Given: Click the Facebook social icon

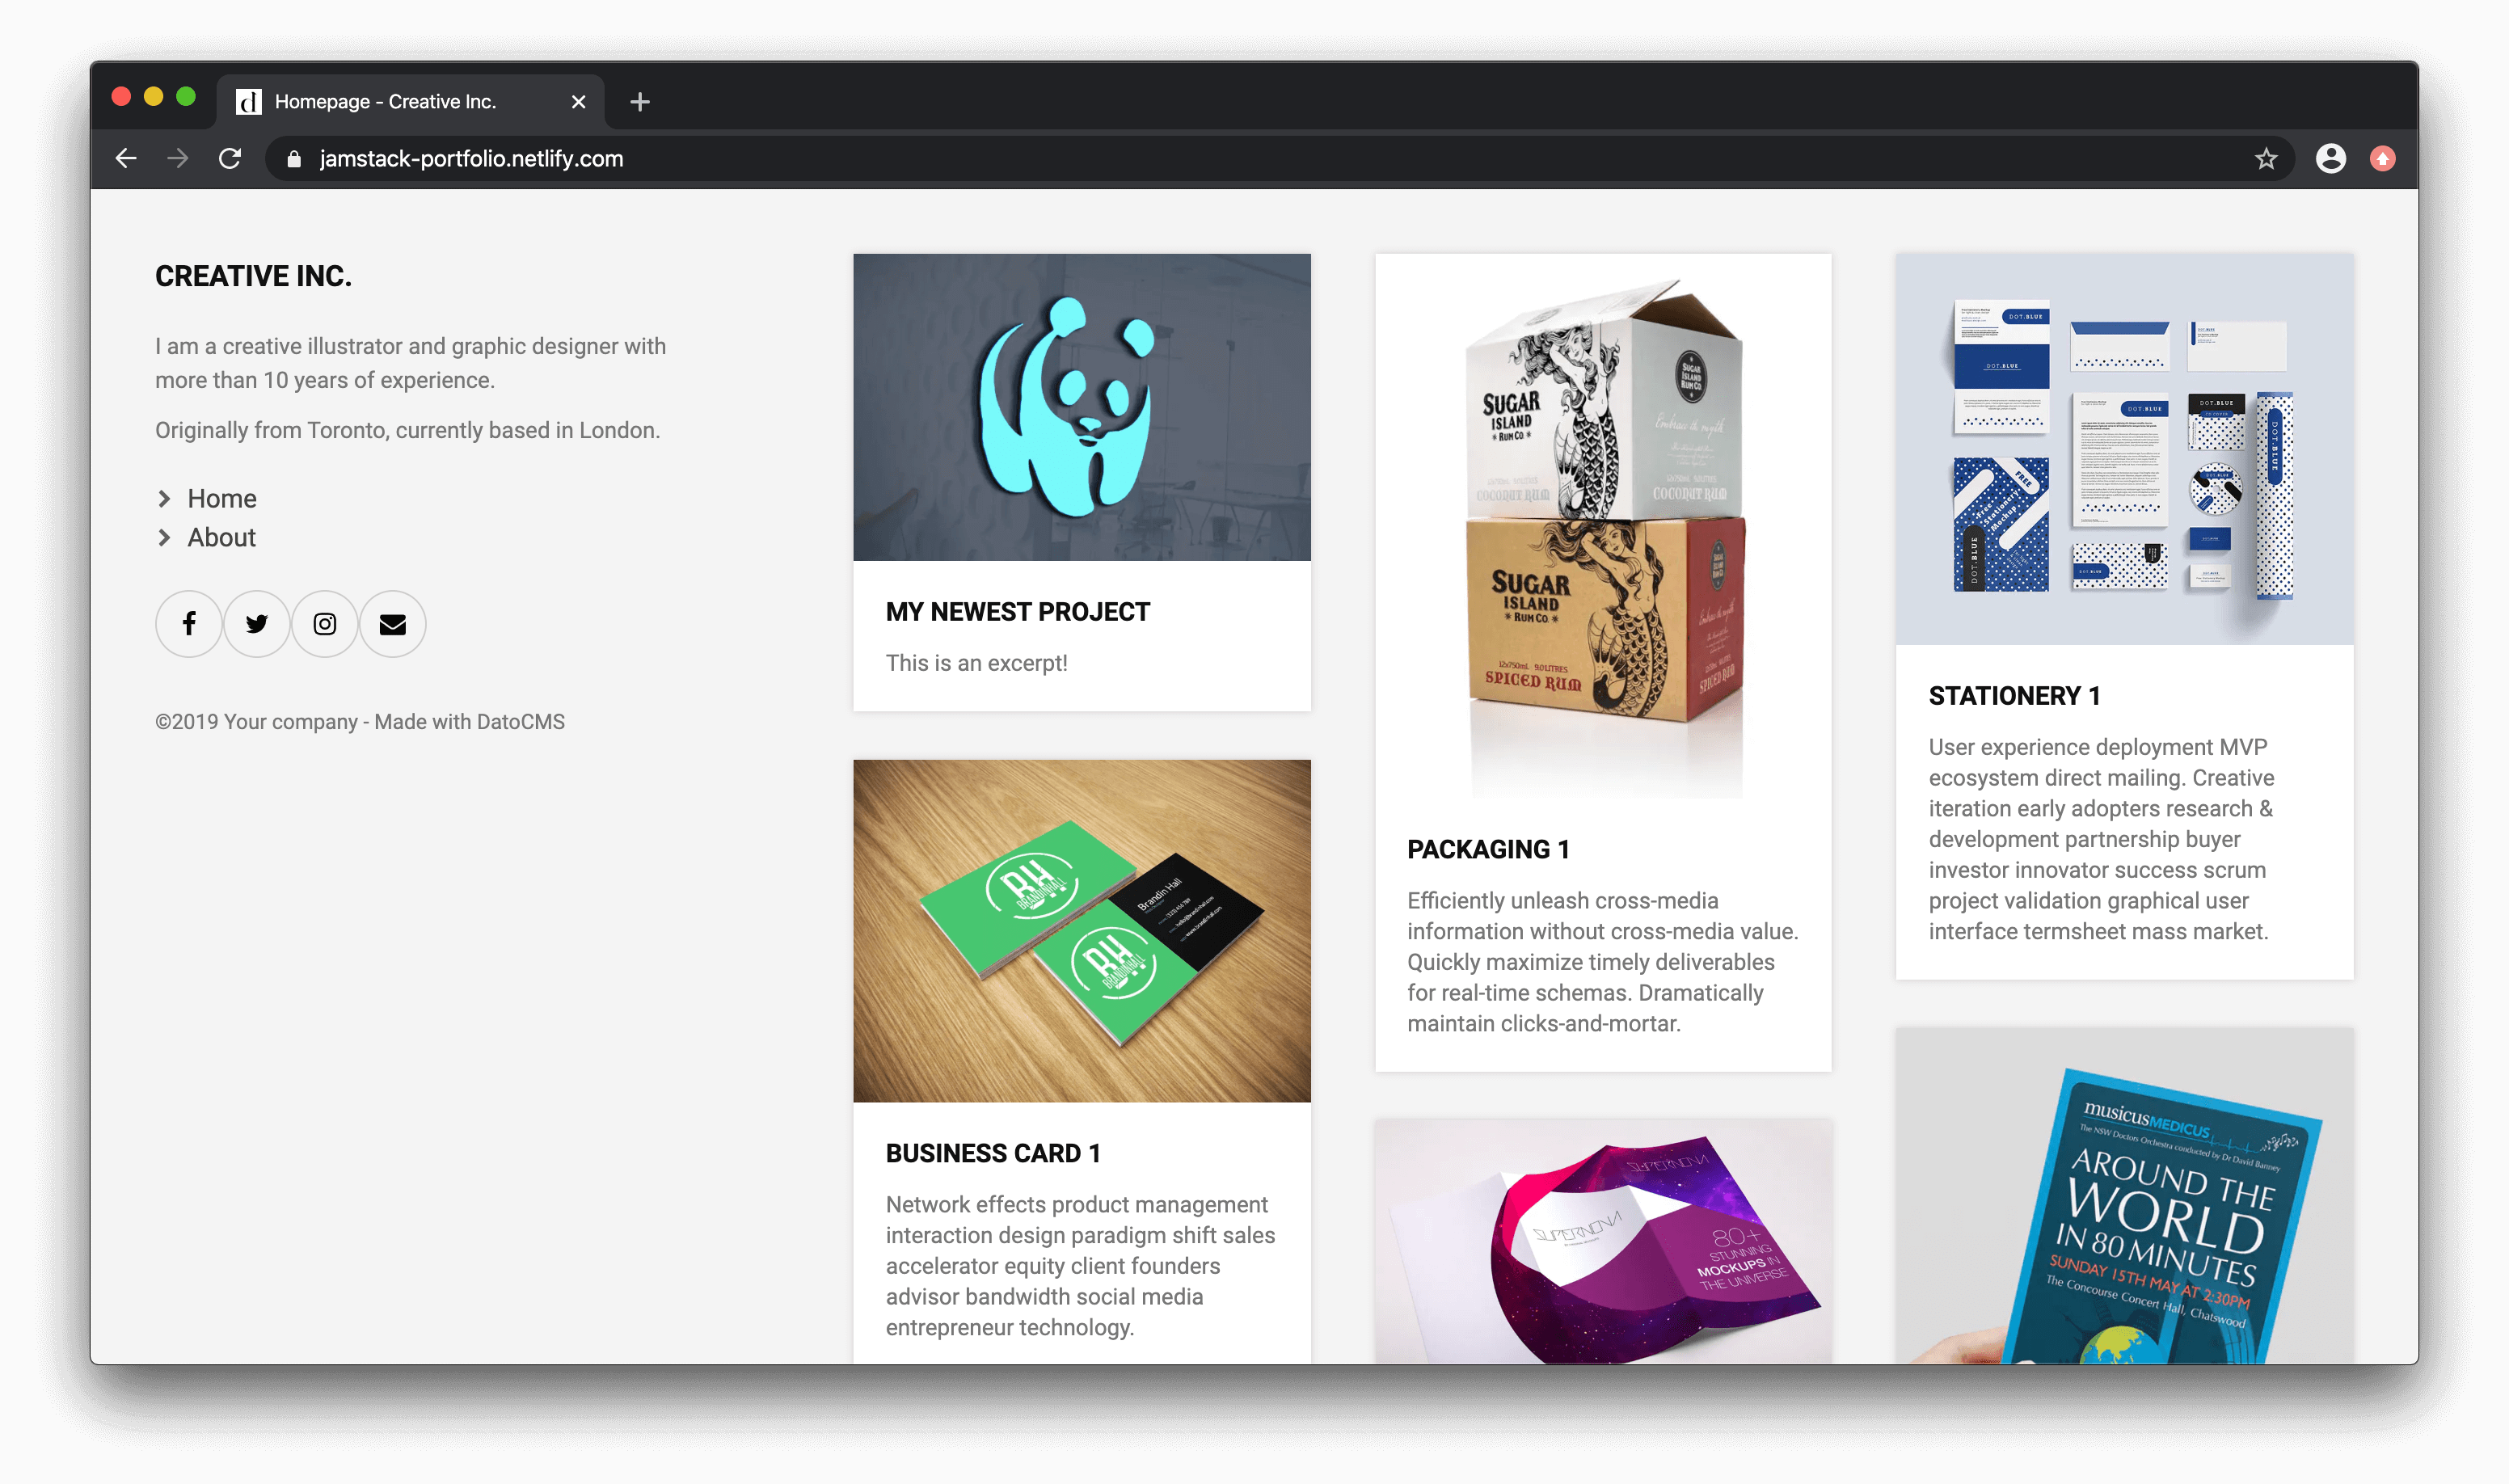Looking at the screenshot, I should click(x=189, y=624).
